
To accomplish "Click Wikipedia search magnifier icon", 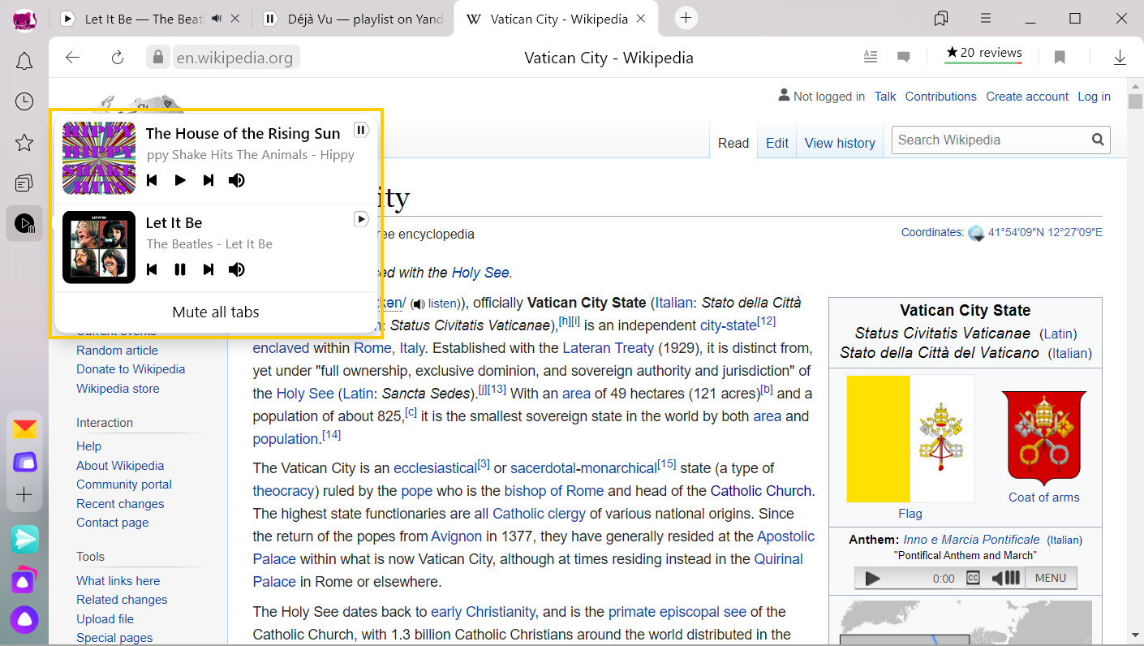I will 1098,140.
